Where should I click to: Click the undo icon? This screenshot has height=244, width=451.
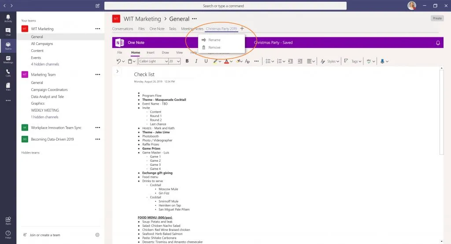click(118, 61)
